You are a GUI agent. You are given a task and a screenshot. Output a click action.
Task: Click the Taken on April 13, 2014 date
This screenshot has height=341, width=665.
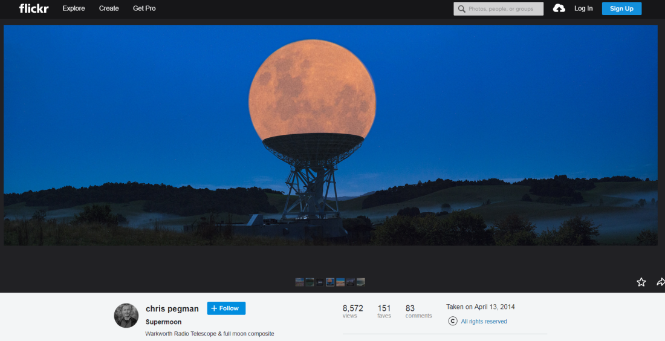(x=480, y=307)
